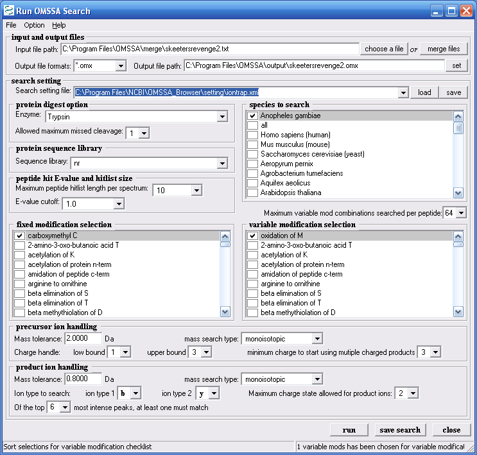477x455 pixels.
Task: Check variable modification acetylation of protein n-term
Action: pos(252,264)
